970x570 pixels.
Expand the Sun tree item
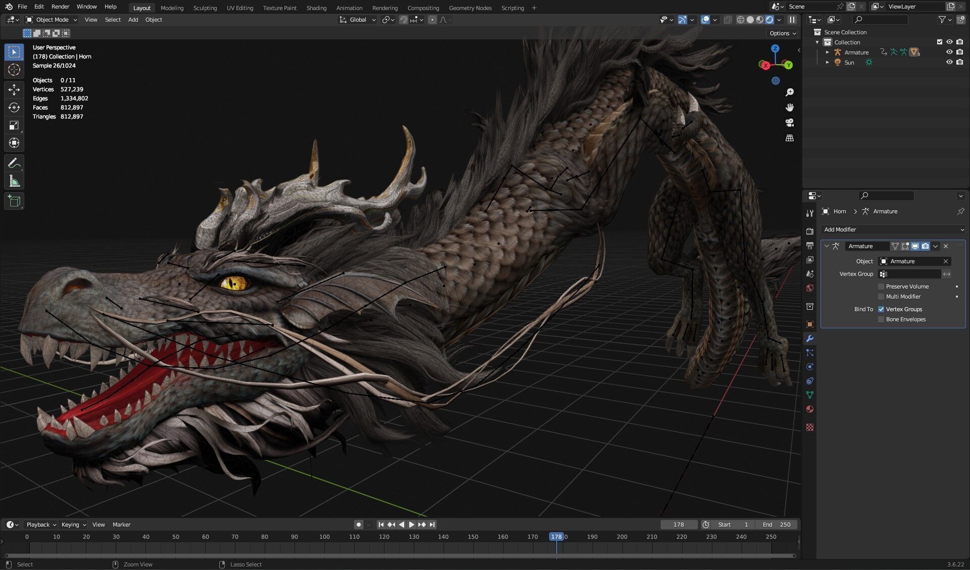[x=828, y=62]
